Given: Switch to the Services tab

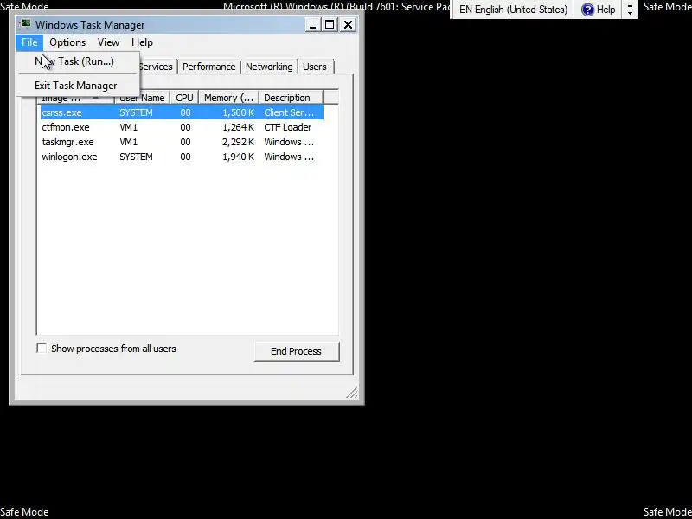Looking at the screenshot, I should [x=158, y=67].
